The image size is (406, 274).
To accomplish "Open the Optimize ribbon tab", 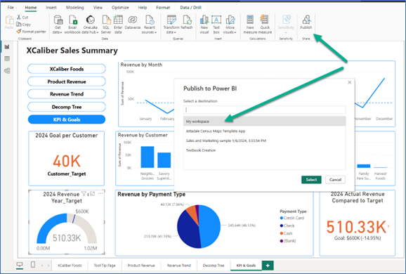I will click(120, 8).
